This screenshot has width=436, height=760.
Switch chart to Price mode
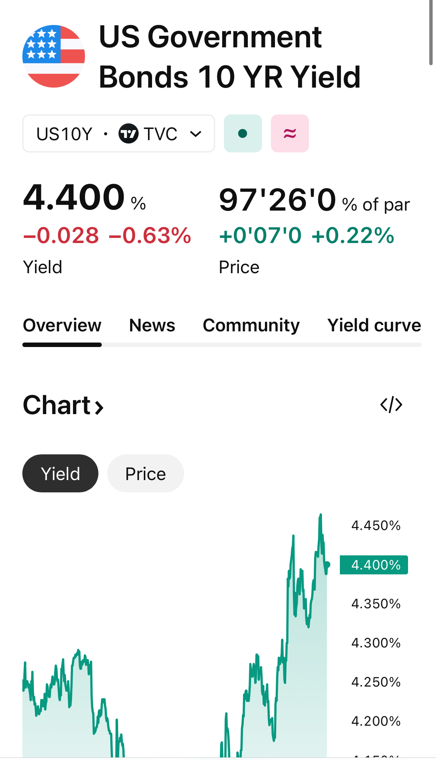[x=146, y=473]
